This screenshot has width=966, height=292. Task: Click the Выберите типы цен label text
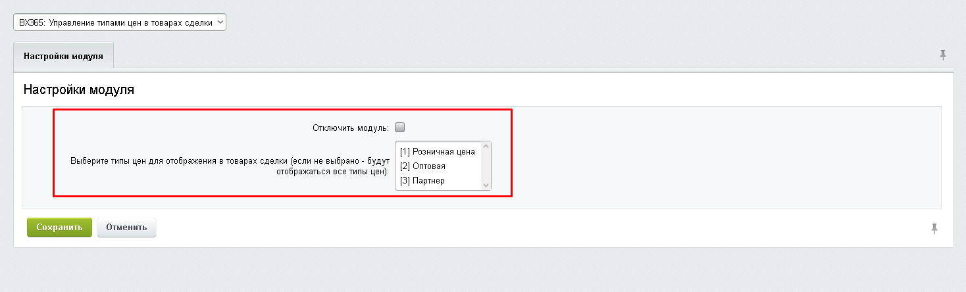[229, 166]
